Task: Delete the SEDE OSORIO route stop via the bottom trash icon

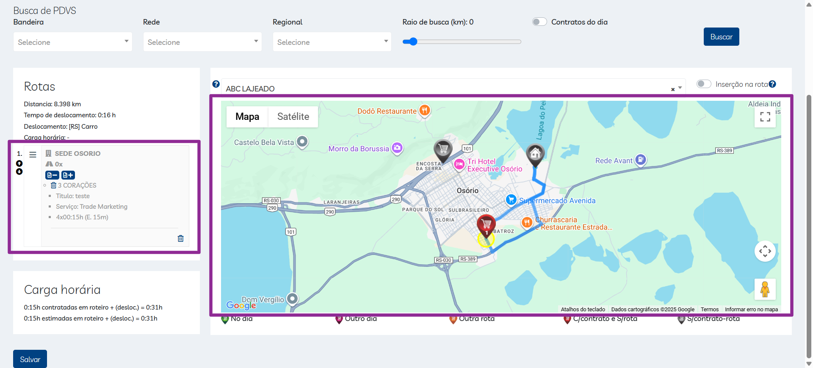Action: [180, 238]
